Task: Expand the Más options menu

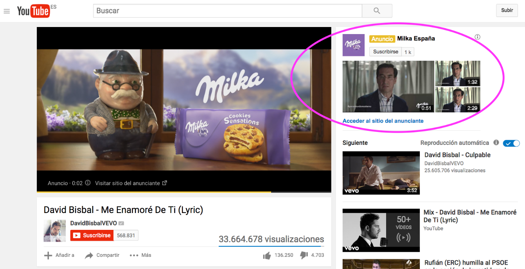Action: (x=140, y=255)
